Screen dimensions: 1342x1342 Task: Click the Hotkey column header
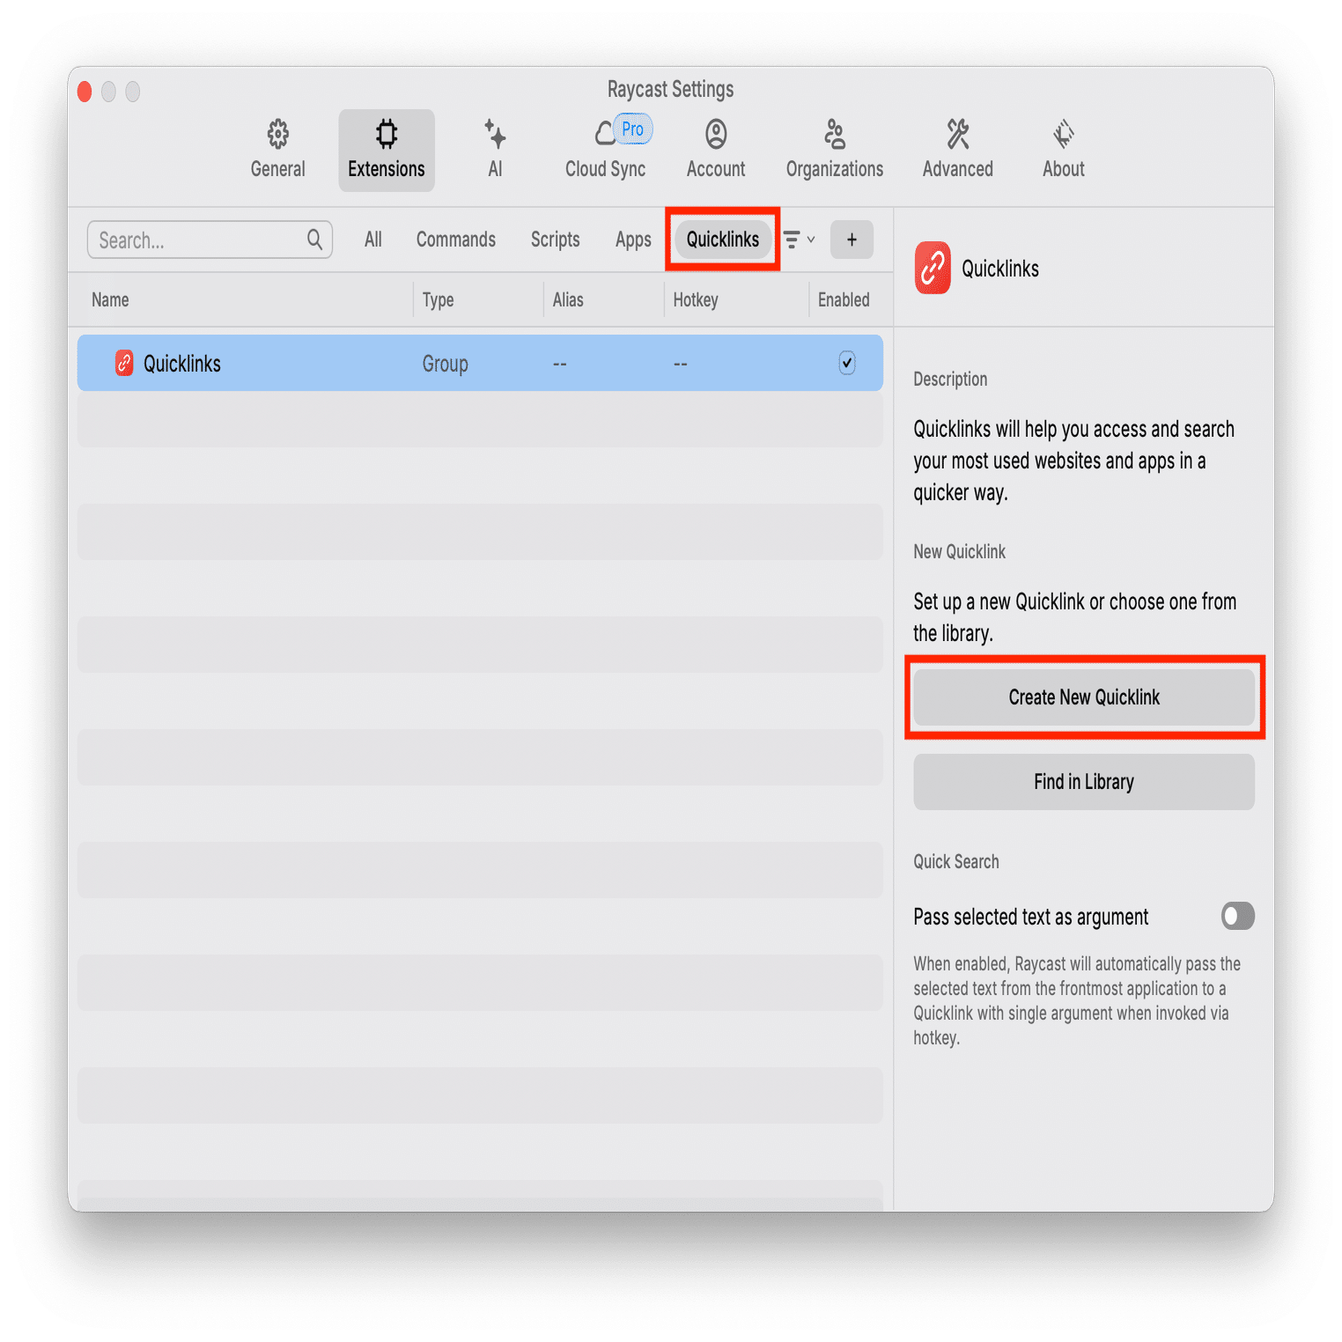point(696,300)
